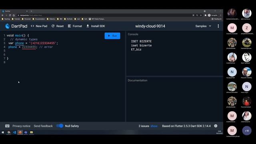This screenshot has width=256, height=144.
Task: Close the DartPad browser tab
Action: tap(27, 11)
